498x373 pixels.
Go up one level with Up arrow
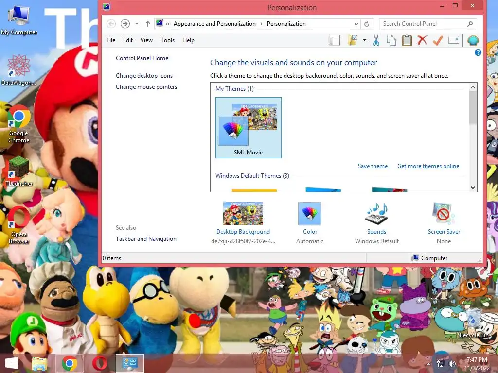click(148, 24)
